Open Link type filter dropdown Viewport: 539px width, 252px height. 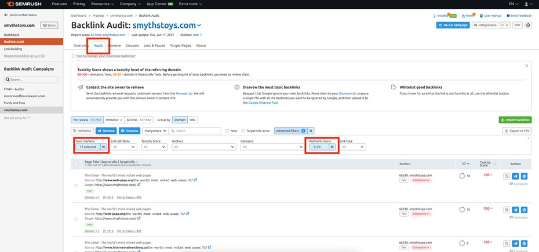pos(353,147)
